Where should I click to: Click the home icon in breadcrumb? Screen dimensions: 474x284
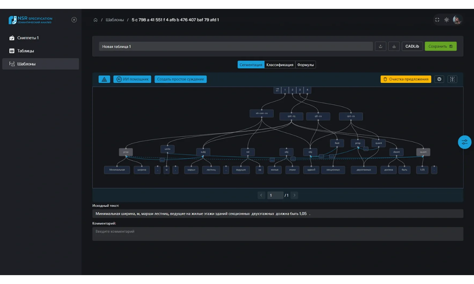click(x=95, y=20)
